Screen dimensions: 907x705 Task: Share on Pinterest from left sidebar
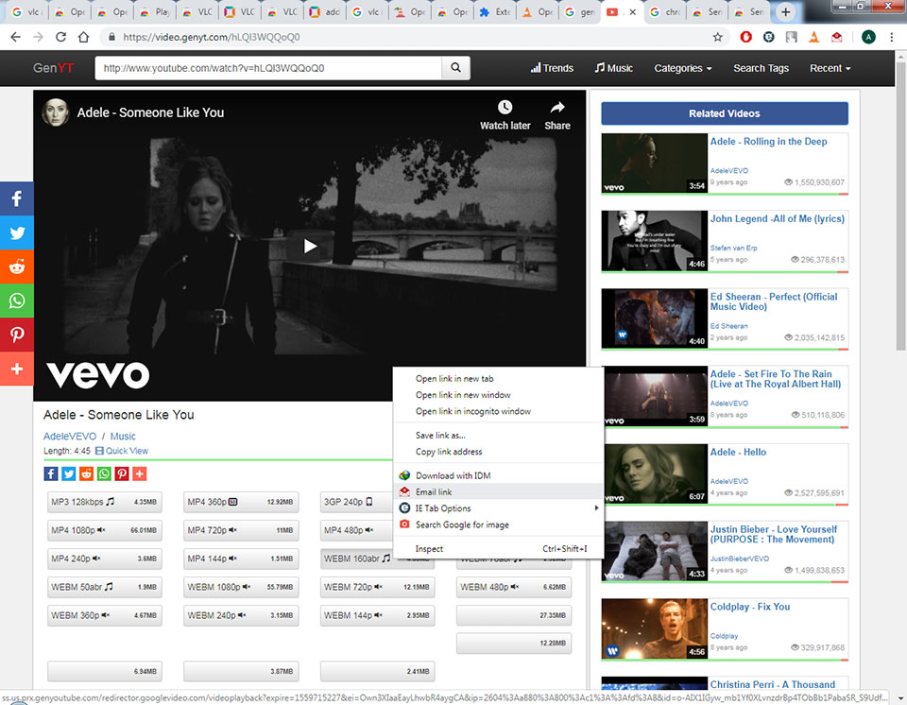[x=17, y=335]
